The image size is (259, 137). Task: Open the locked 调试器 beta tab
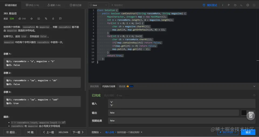(126, 86)
